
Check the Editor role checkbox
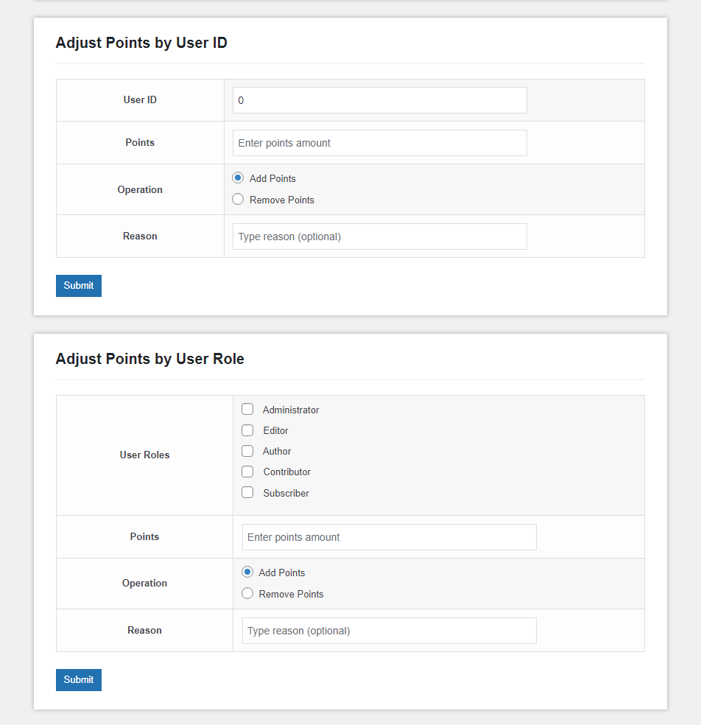(247, 430)
